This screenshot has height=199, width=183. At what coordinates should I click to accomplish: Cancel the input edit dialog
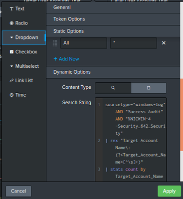coord(18,191)
